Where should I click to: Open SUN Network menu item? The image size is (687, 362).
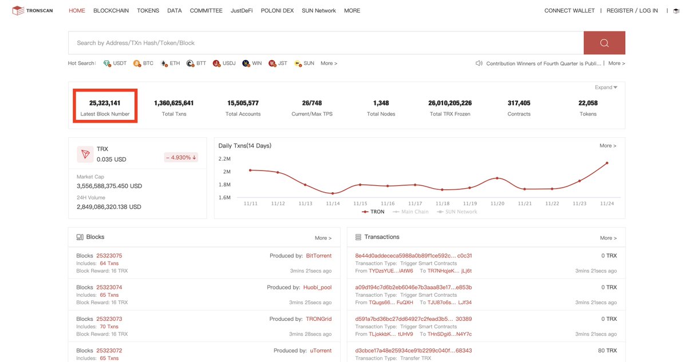pos(319,10)
